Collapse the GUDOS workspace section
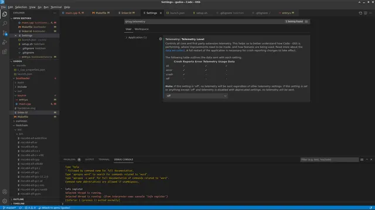Screen dimensions: 375x210 pyautogui.click(x=18, y=61)
